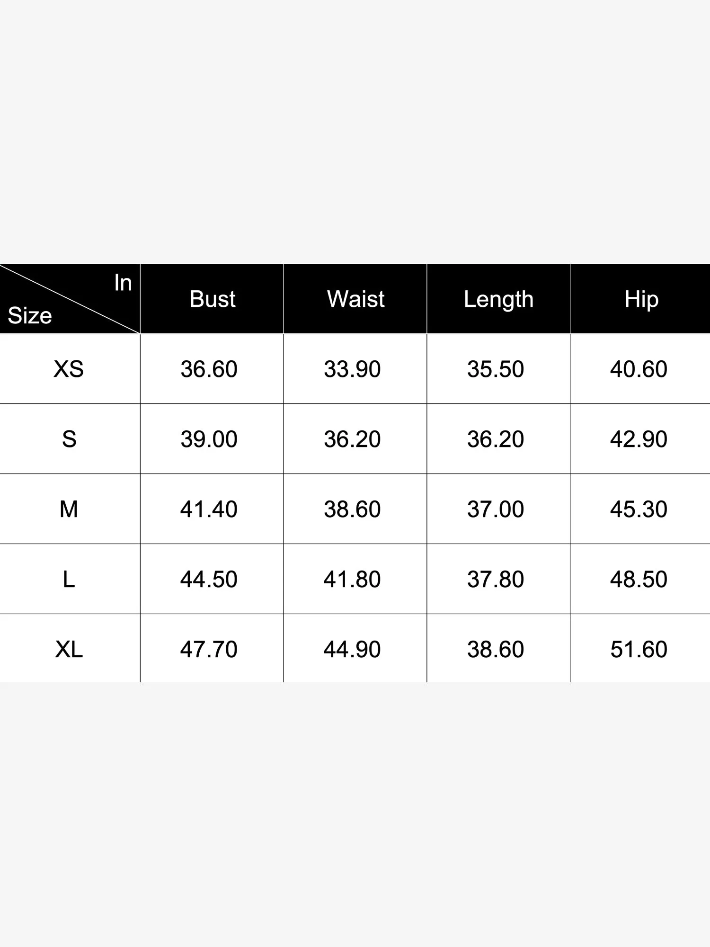
Task: Click the Hip column header
Action: click(641, 299)
